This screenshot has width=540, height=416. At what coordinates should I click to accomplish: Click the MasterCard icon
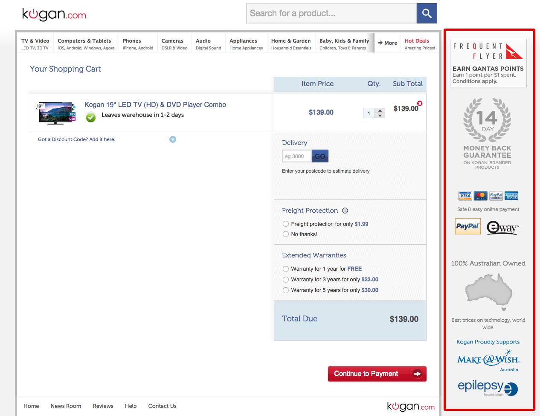(x=480, y=196)
